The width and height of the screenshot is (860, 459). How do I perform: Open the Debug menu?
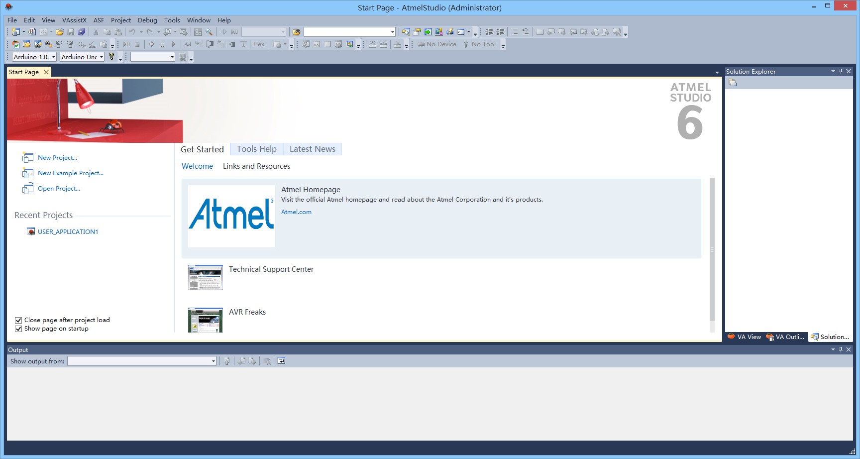tap(147, 20)
